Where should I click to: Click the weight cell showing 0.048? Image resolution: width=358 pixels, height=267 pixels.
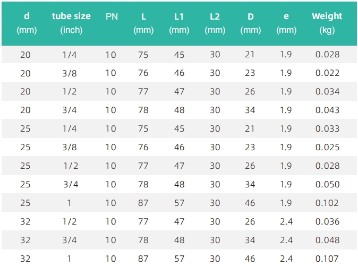pyautogui.click(x=327, y=240)
